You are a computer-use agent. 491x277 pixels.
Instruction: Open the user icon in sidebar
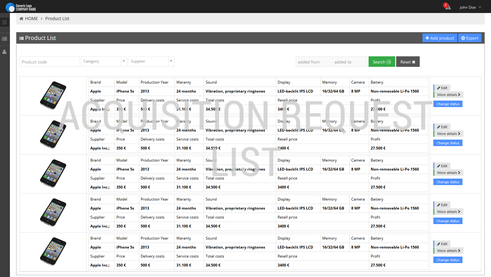(x=4, y=52)
